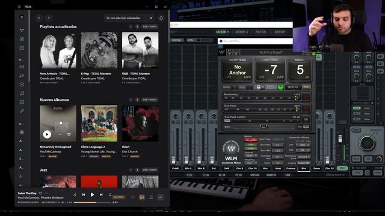Select the red EBU method button in WLM

pyautogui.click(x=251, y=140)
